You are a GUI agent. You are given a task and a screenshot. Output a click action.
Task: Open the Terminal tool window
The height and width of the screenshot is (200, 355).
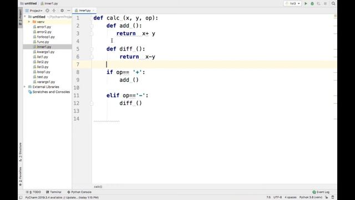pyautogui.click(x=54, y=192)
